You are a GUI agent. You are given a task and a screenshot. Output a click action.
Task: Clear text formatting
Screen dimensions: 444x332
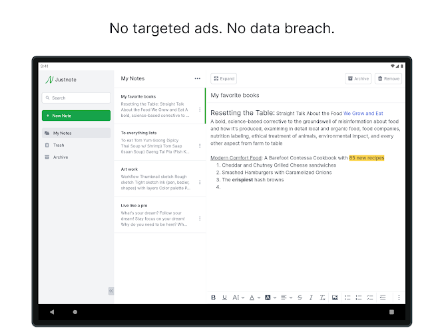click(322, 297)
